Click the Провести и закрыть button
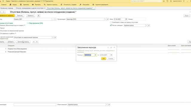 click(x=7, y=16)
